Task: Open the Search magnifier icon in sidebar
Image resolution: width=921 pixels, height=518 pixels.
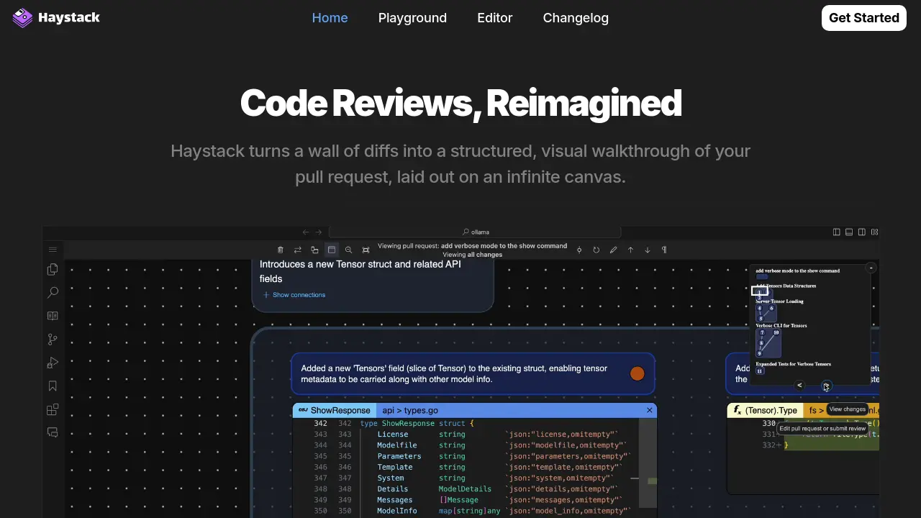Action: click(53, 293)
